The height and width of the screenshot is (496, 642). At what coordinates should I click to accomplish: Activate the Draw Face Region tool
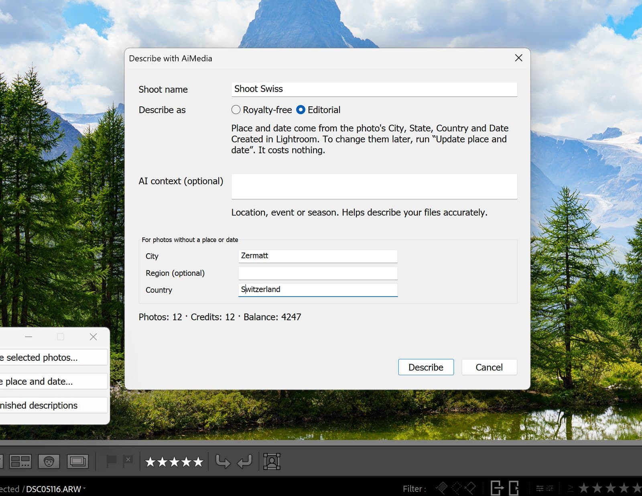tap(272, 461)
